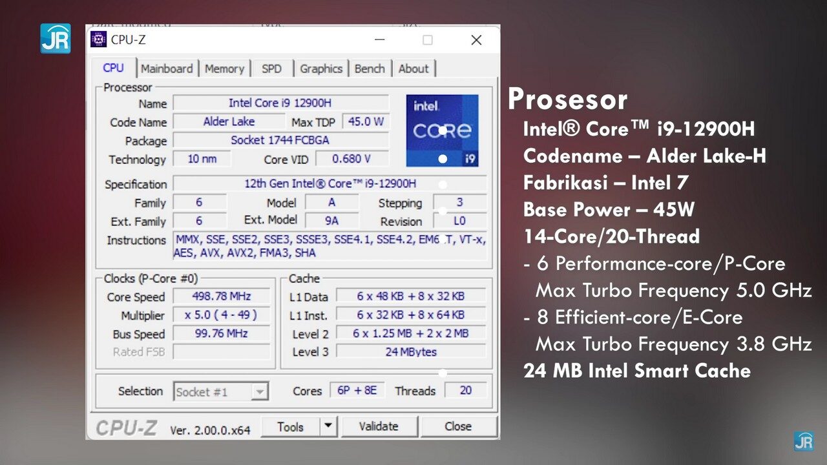Click the Validate button
The image size is (827, 465).
(379, 426)
